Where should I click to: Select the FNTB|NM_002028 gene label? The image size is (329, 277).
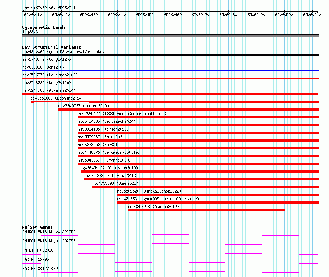coord(38,250)
